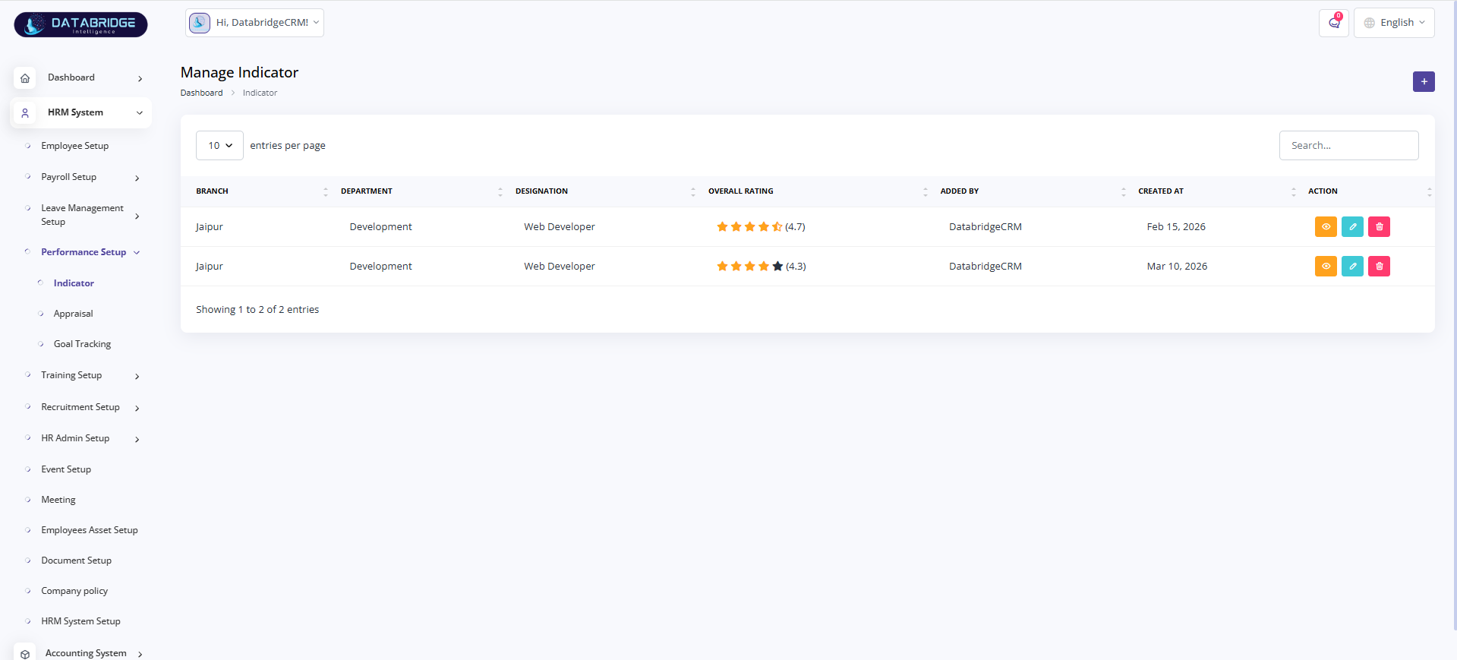Expand the Recruitment Setup submenu
This screenshot has width=1457, height=660.
coord(137,408)
